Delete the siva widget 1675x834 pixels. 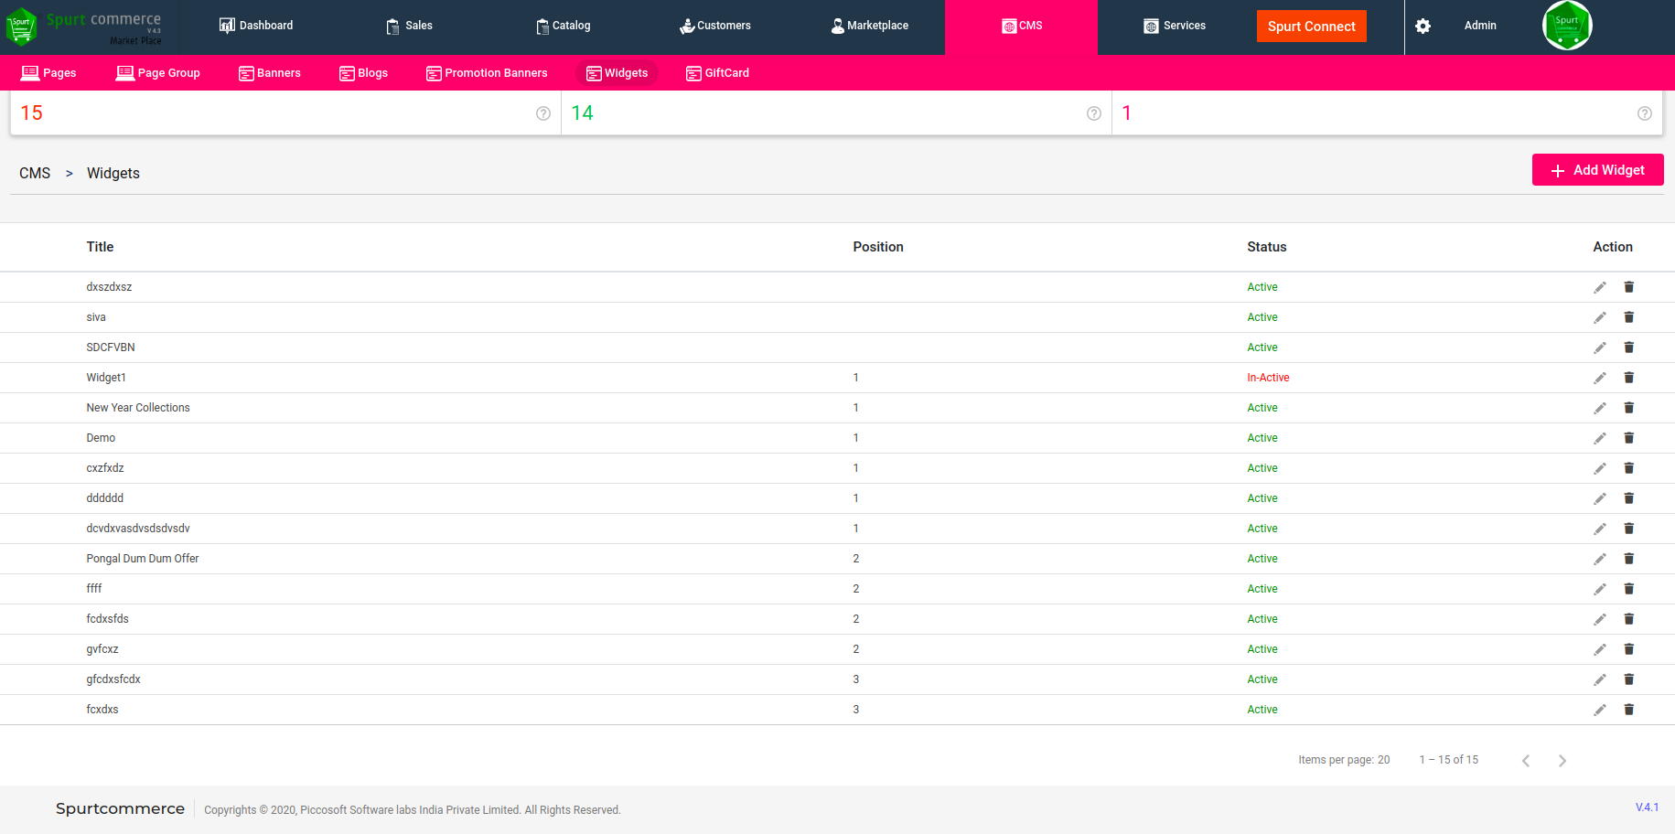coord(1628,317)
